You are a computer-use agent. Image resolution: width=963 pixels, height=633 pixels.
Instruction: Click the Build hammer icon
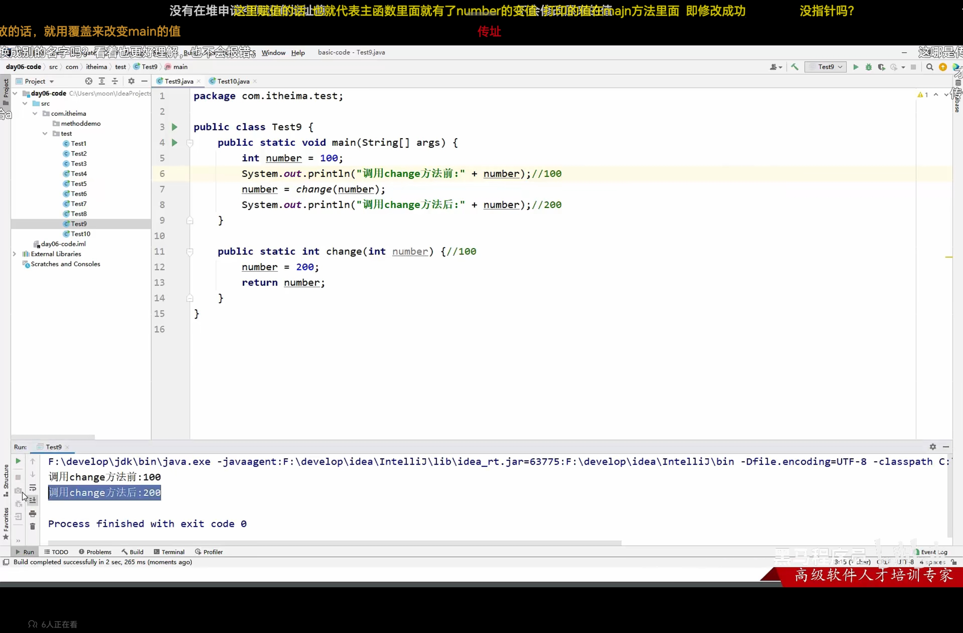pos(795,67)
